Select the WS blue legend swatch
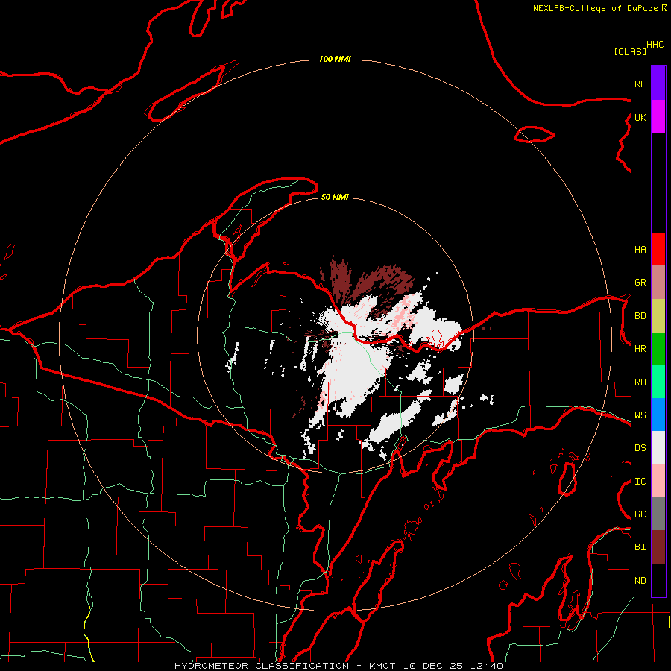 658,415
